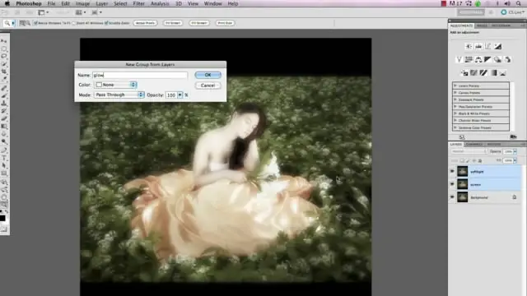Click the Opacity value field showing 100
Viewport: 527px width, 296px height.
(171, 95)
